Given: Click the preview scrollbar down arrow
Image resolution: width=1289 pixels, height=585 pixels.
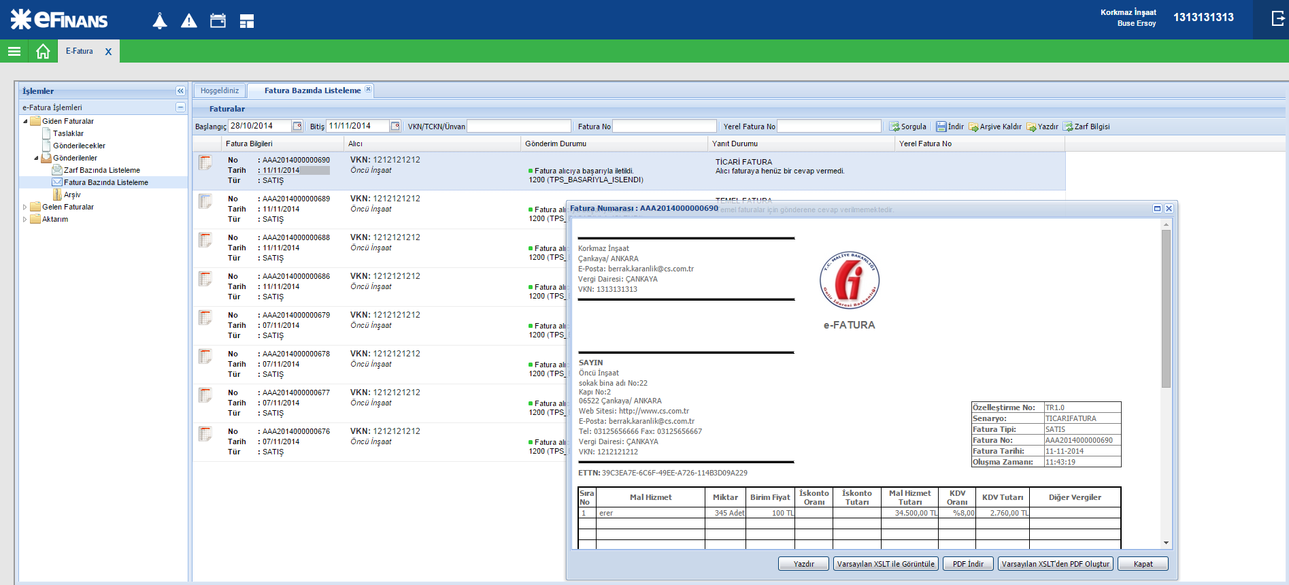Looking at the screenshot, I should (x=1166, y=543).
